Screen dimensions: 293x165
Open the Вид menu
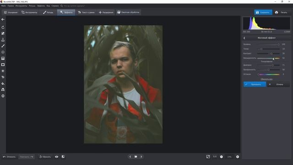pyautogui.click(x=48, y=6)
